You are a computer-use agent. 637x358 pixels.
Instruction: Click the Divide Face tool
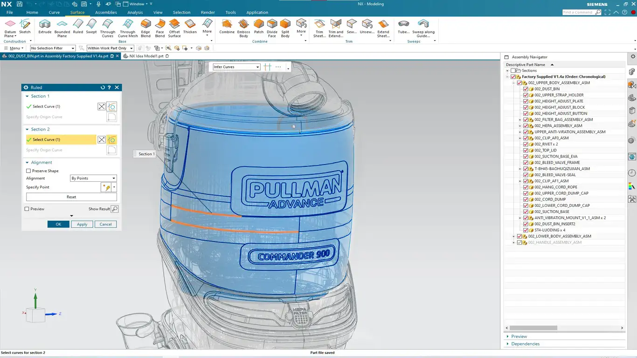pyautogui.click(x=272, y=28)
